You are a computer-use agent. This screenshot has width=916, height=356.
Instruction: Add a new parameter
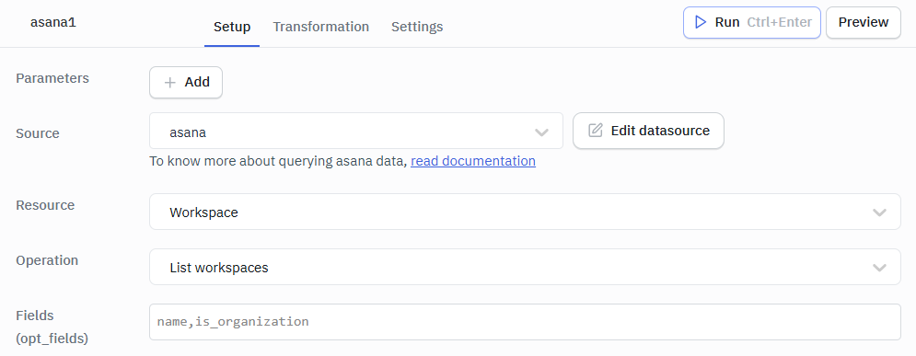[x=186, y=82]
